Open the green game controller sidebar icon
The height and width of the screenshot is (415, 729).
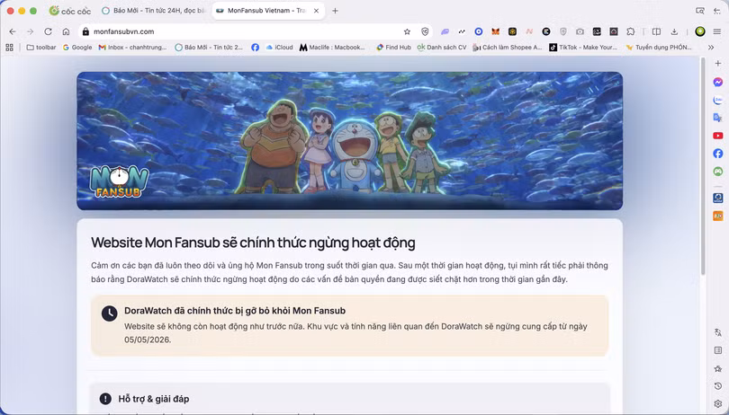coord(718,172)
